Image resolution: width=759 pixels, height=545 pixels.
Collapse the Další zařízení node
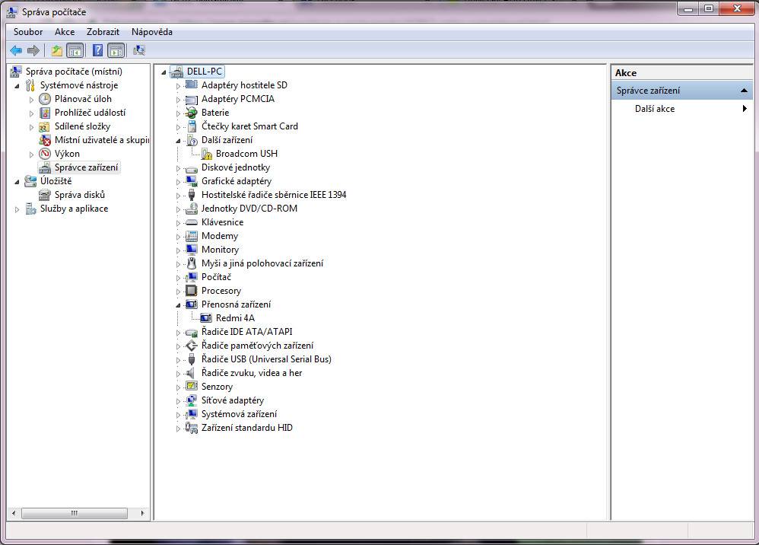pos(178,141)
